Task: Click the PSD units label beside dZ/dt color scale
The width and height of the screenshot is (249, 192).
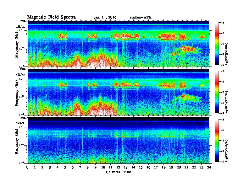Action: 227,151
